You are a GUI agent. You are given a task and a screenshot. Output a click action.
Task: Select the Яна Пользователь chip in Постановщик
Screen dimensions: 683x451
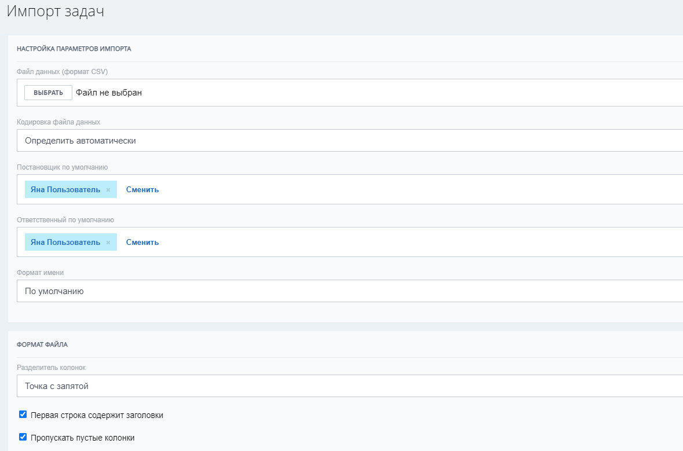point(65,190)
